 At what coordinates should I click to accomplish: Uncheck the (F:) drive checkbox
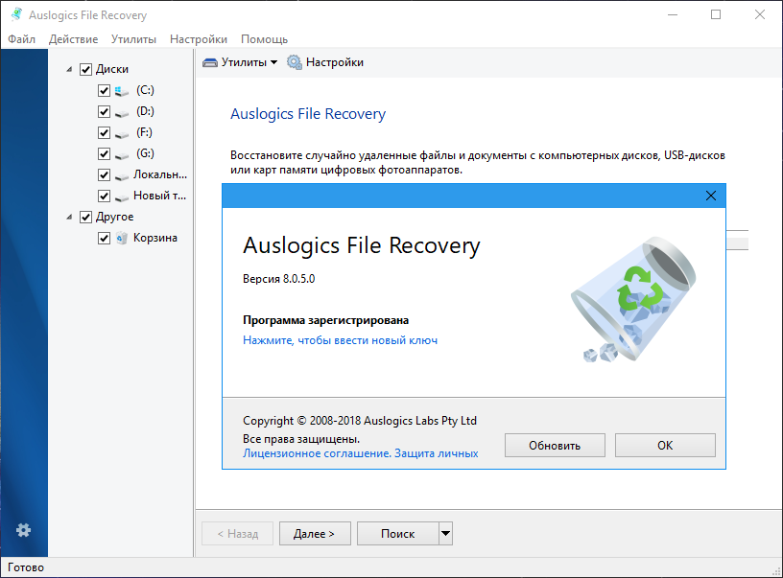coord(104,132)
